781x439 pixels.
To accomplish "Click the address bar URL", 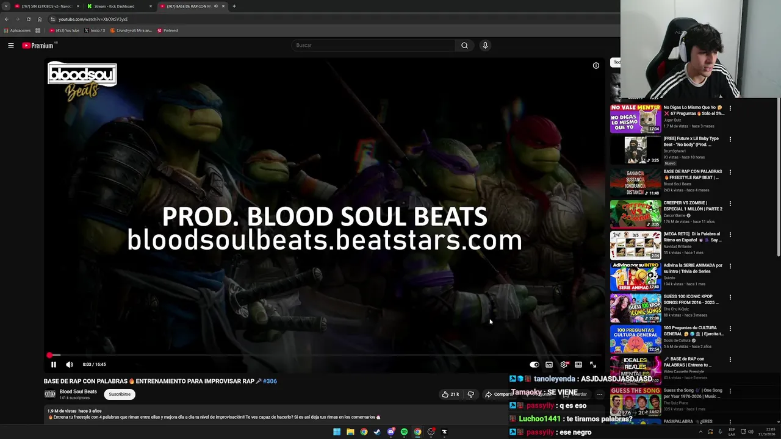I will pyautogui.click(x=93, y=19).
